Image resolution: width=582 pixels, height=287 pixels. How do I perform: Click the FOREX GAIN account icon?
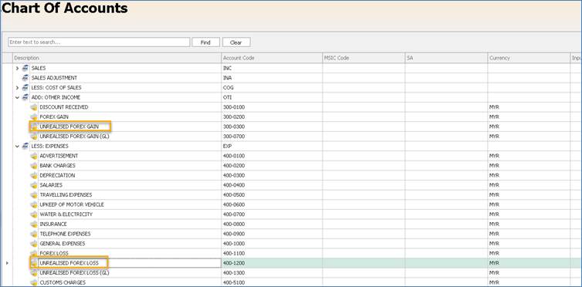pos(34,116)
